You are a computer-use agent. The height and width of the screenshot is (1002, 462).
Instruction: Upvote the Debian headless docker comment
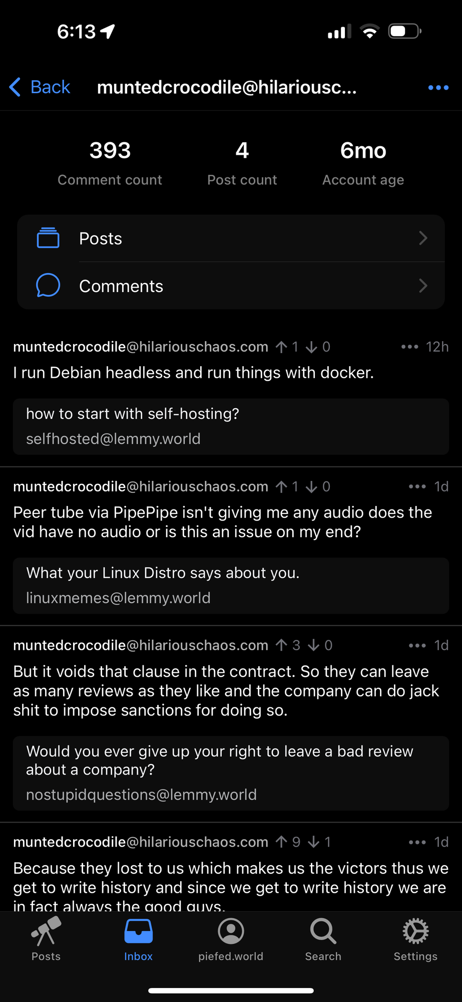point(282,347)
